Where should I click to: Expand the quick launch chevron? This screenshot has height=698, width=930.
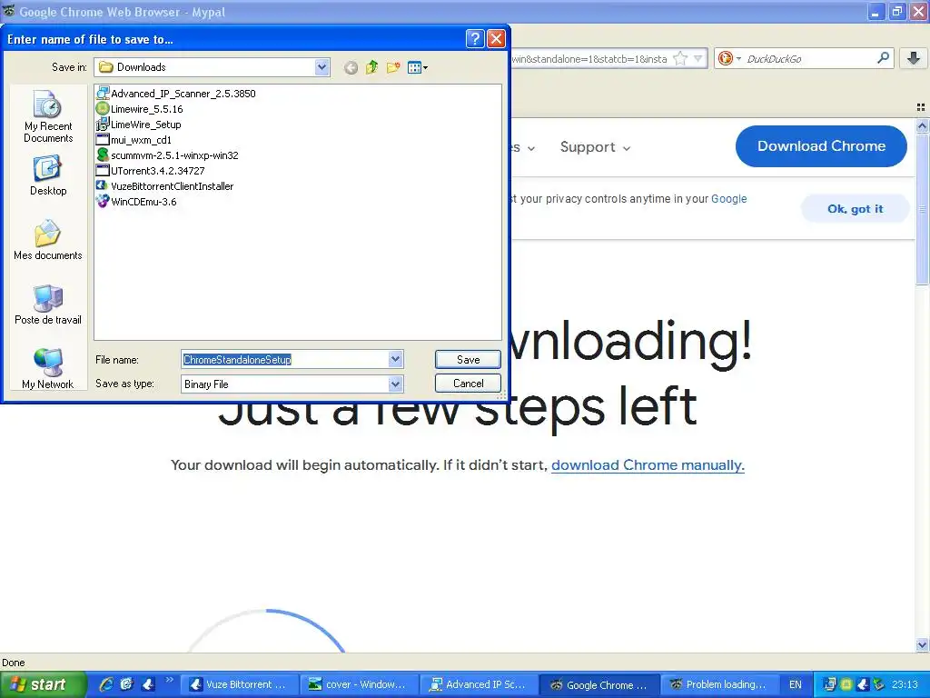[x=170, y=680]
